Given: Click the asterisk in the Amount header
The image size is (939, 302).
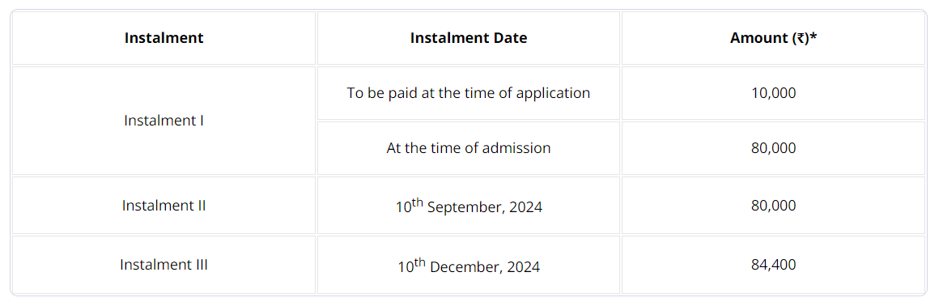Looking at the screenshot, I should [814, 36].
